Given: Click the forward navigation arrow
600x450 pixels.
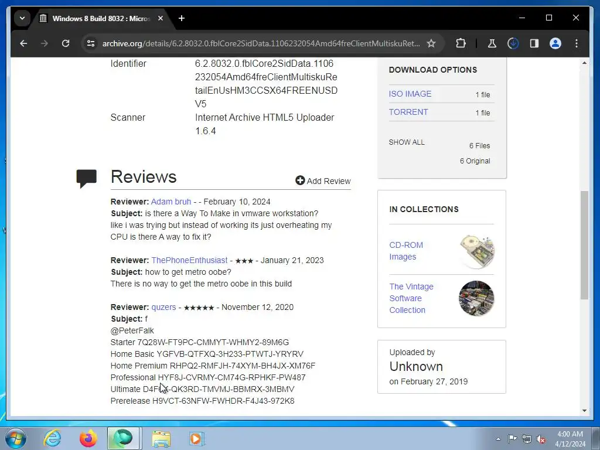Looking at the screenshot, I should pos(45,43).
